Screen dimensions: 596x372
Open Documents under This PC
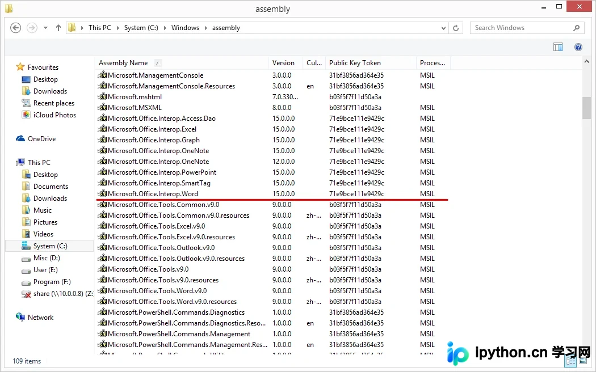click(x=51, y=187)
